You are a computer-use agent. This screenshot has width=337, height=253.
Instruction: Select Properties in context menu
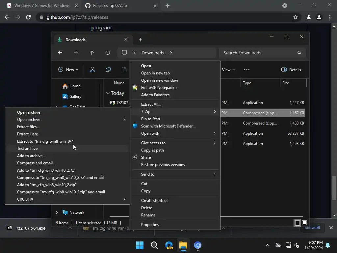tap(150, 225)
